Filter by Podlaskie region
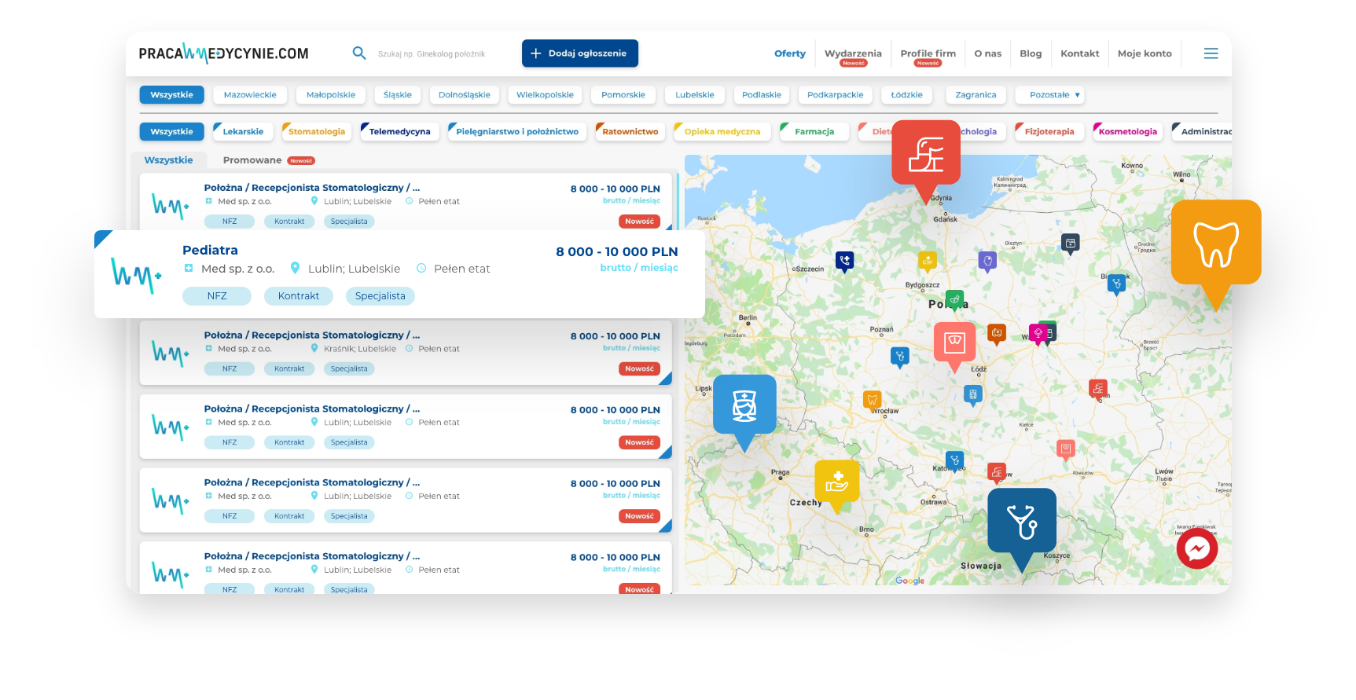The image size is (1356, 700). coord(762,95)
